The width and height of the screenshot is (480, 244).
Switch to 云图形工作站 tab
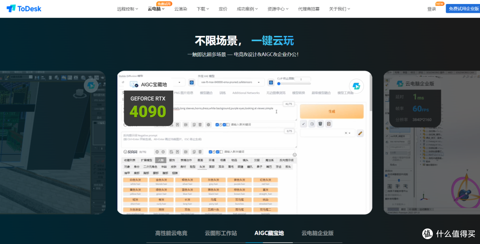coord(221,233)
